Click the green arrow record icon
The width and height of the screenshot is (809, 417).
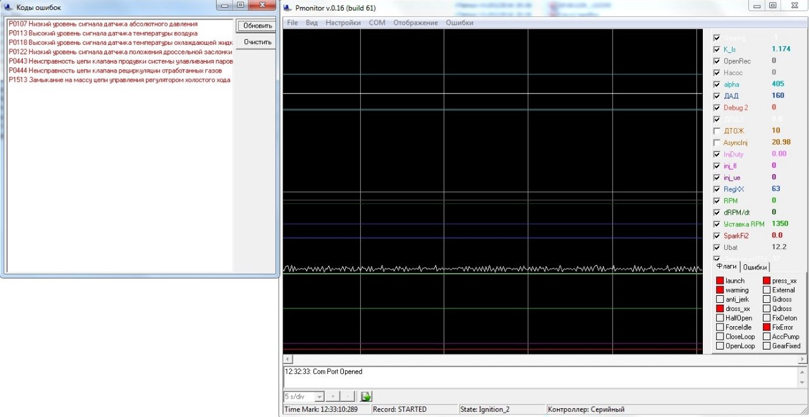[366, 397]
